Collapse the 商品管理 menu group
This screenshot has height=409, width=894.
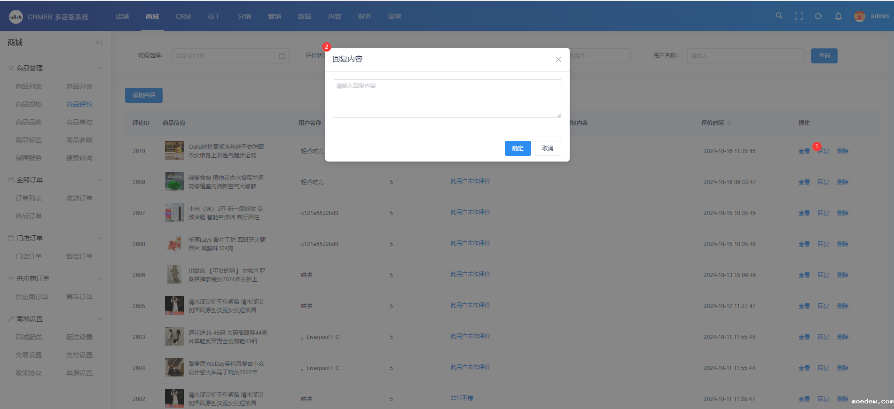point(100,69)
